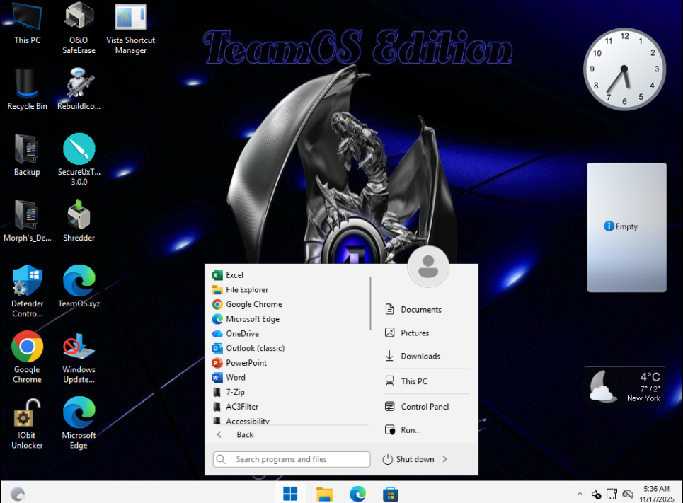683x503 pixels.
Task: Click the Windows Start button in taskbar
Action: click(290, 493)
